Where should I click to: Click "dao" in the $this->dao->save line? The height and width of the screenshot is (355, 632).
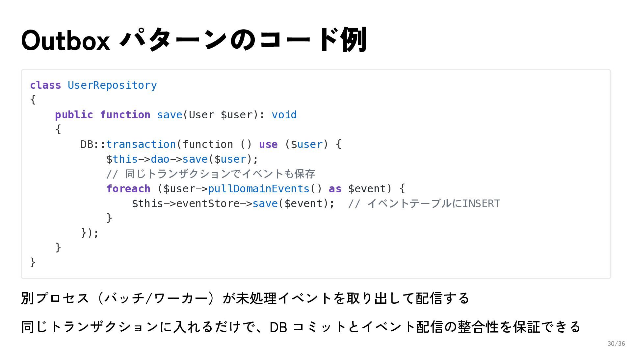(160, 159)
